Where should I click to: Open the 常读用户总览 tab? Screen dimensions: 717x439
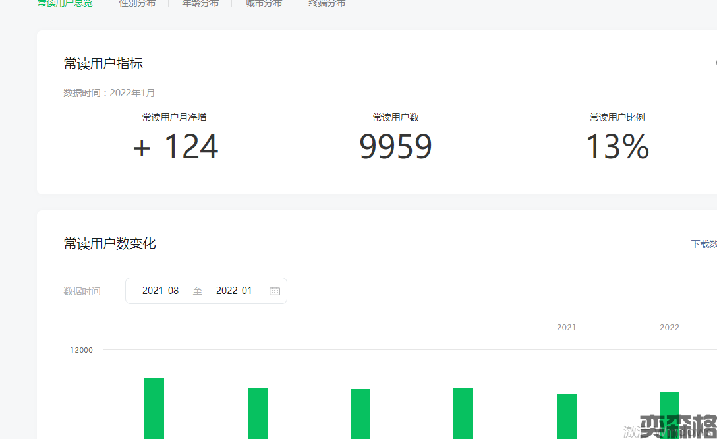point(65,3)
